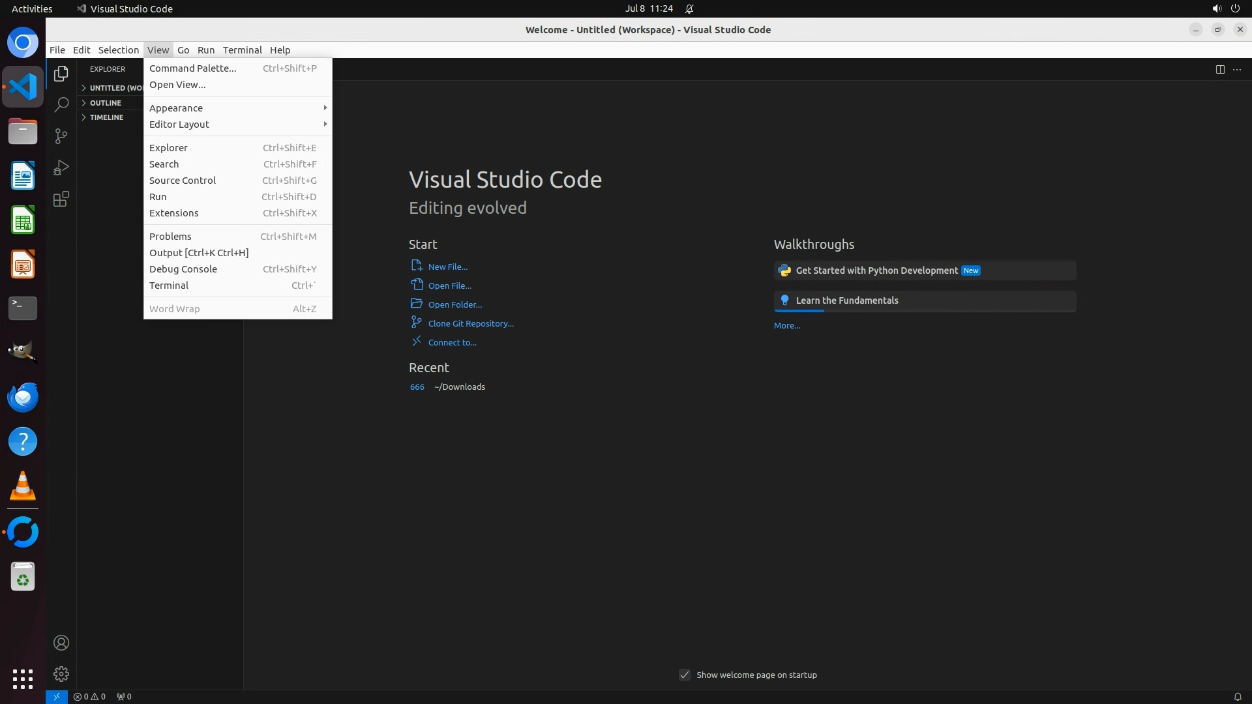Viewport: 1252px width, 704px height.
Task: Expand the Outline section in the Explorer
Action: click(x=106, y=103)
